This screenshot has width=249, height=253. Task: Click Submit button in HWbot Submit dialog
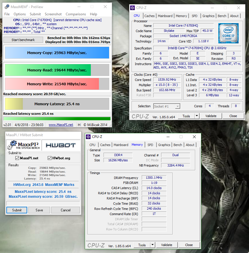[17, 210]
